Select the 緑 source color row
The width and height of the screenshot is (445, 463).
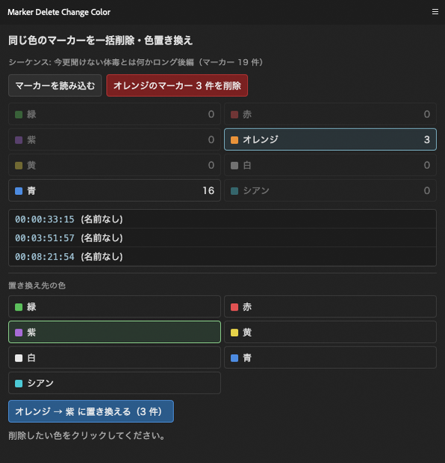(x=114, y=114)
